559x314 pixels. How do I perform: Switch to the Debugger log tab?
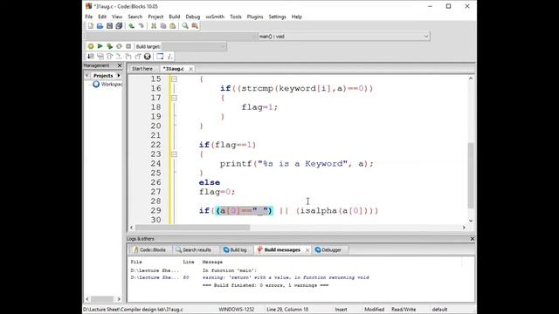328,250
